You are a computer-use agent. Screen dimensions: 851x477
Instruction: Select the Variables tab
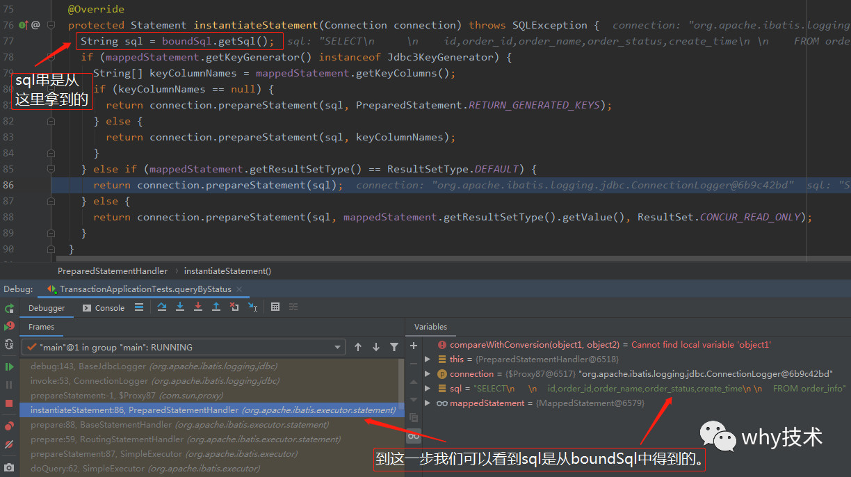431,327
